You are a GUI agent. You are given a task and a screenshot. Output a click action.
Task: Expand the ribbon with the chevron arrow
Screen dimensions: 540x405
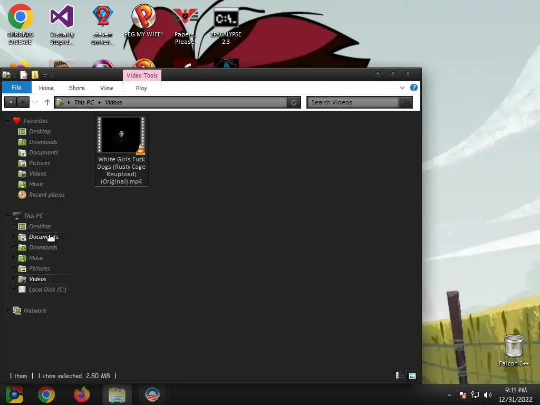pos(402,88)
